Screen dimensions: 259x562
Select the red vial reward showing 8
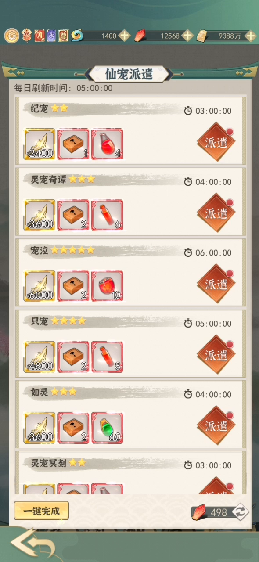[x=107, y=357]
